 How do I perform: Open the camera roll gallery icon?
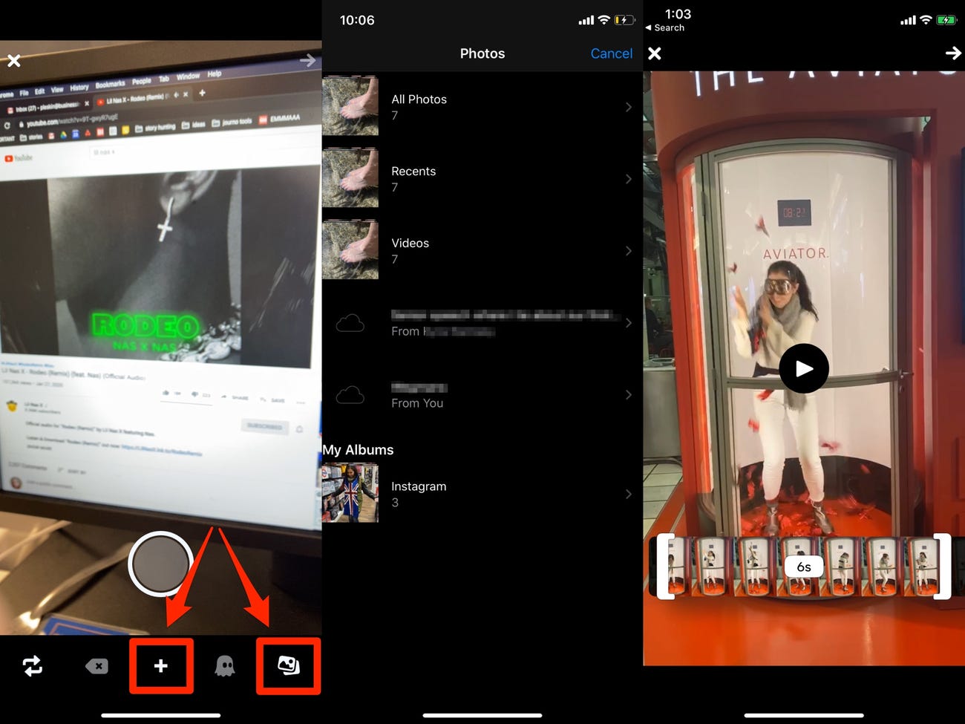pyautogui.click(x=288, y=665)
